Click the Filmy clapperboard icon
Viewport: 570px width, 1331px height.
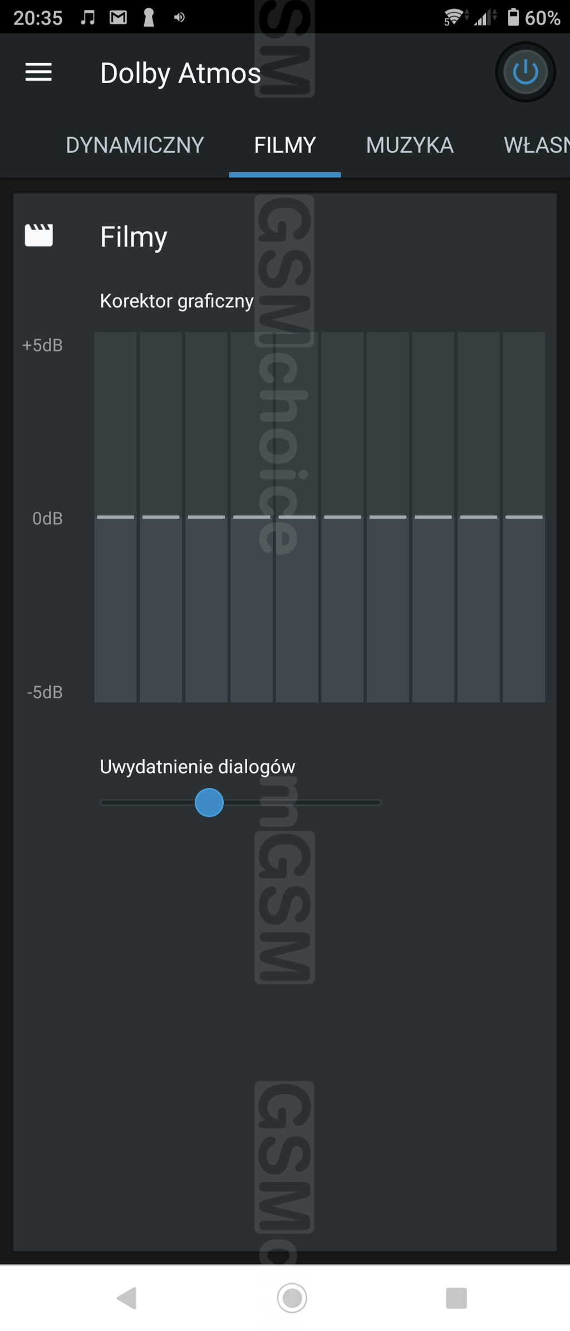39,236
